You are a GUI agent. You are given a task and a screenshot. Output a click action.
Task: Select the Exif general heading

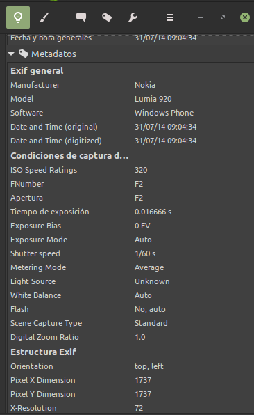(x=37, y=70)
